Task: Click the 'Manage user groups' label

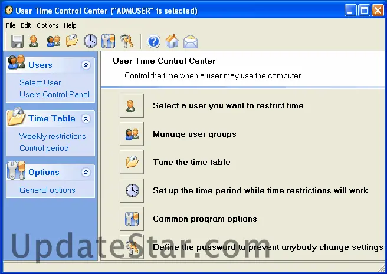Action: pos(195,134)
